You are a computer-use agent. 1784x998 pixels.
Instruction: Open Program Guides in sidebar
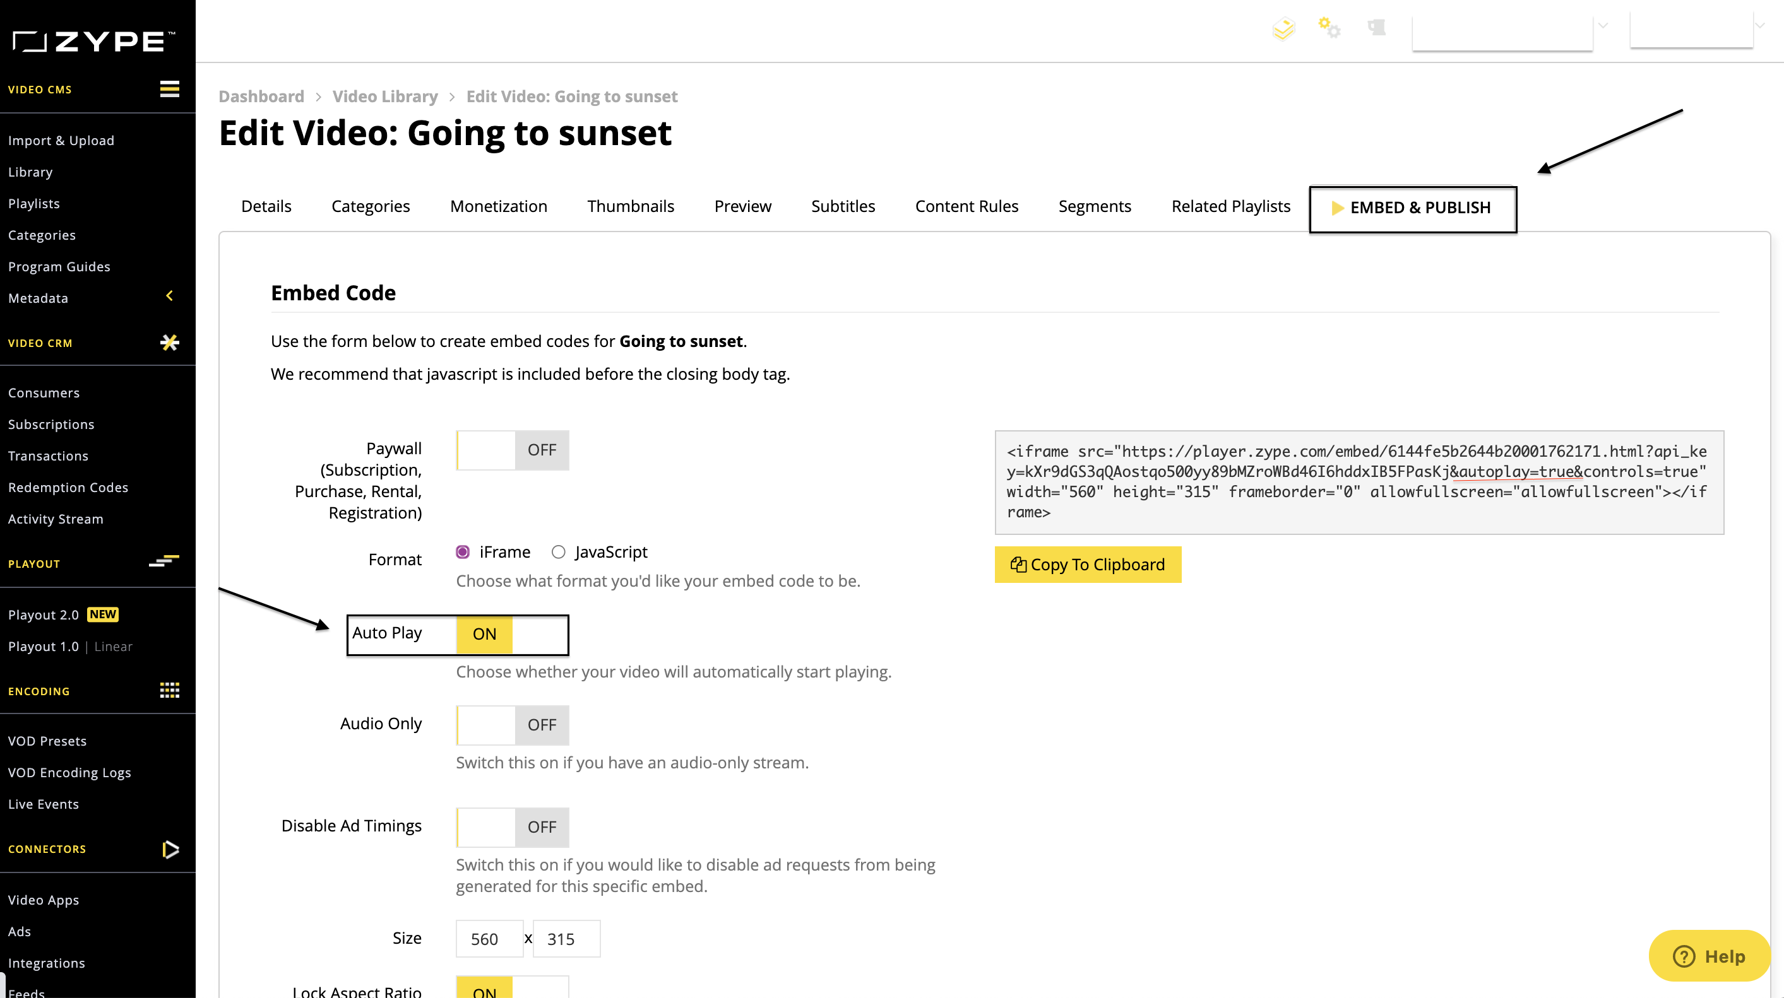[59, 266]
